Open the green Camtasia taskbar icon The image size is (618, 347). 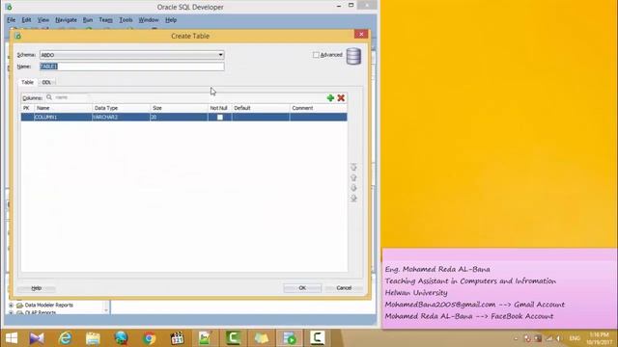tap(233, 338)
